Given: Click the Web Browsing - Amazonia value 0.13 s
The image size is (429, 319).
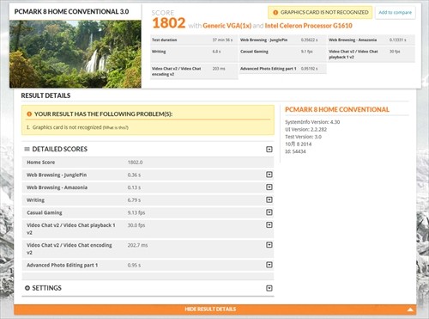Looking at the screenshot, I should (x=134, y=187).
